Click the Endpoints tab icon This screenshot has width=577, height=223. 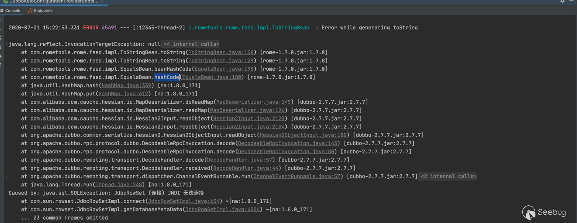click(30, 10)
